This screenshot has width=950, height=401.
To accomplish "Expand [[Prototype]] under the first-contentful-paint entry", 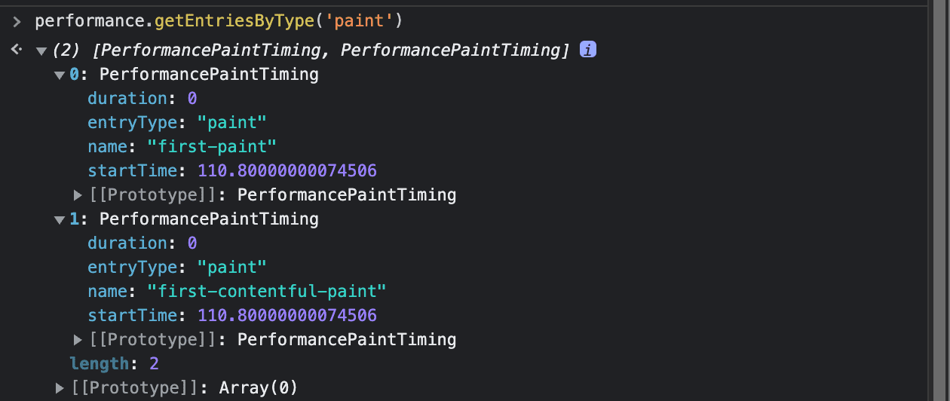I will 78,340.
